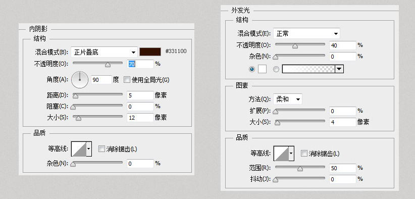The width and height of the screenshot is (415, 199).
Task: Click the #331100 hex color text
Action: 176,52
